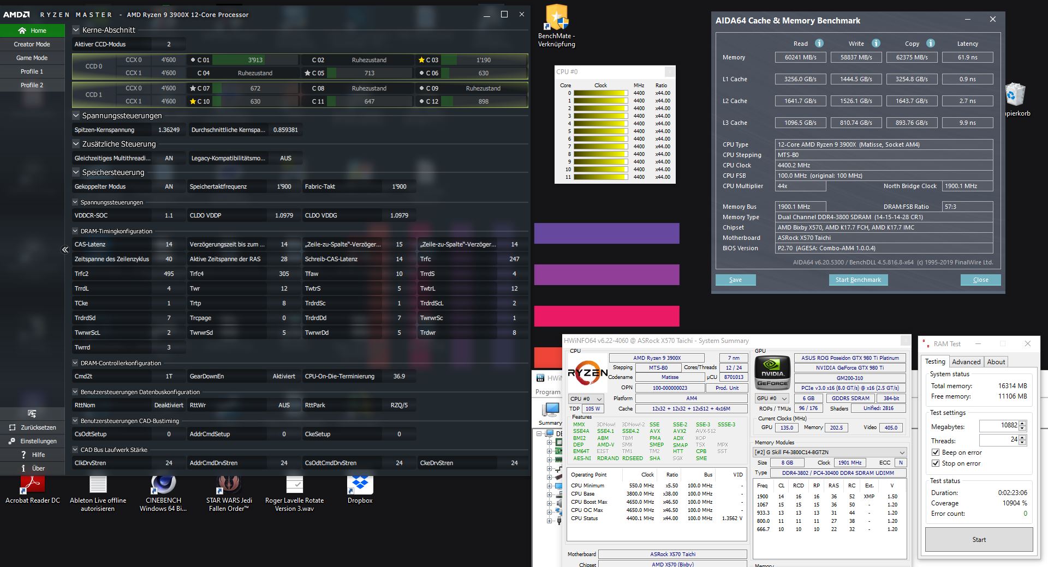Click the CAS-Latenz value 14
The width and height of the screenshot is (1048, 567).
coord(169,244)
